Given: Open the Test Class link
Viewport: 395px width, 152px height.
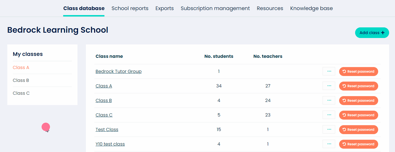Looking at the screenshot, I should [x=107, y=130].
